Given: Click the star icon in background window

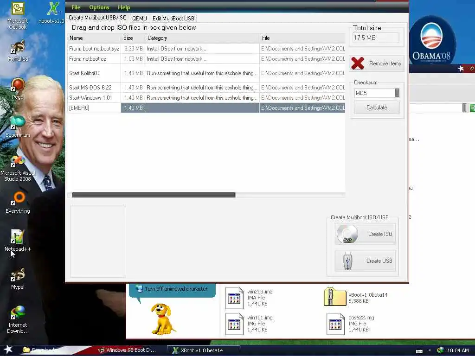Looking at the screenshot, I should tap(461, 69).
